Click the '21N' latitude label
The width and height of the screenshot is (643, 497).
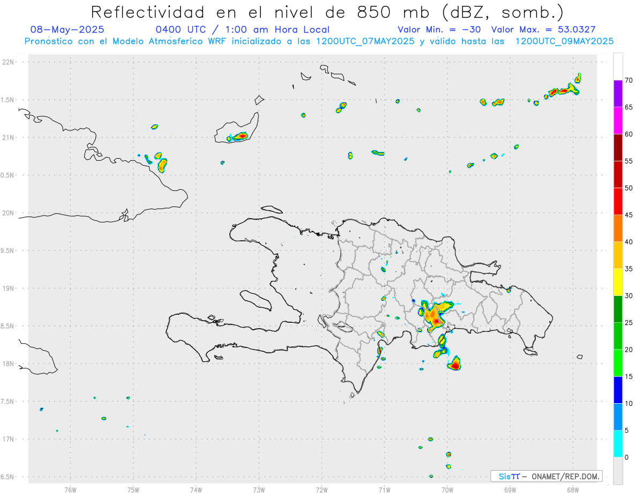9,137
